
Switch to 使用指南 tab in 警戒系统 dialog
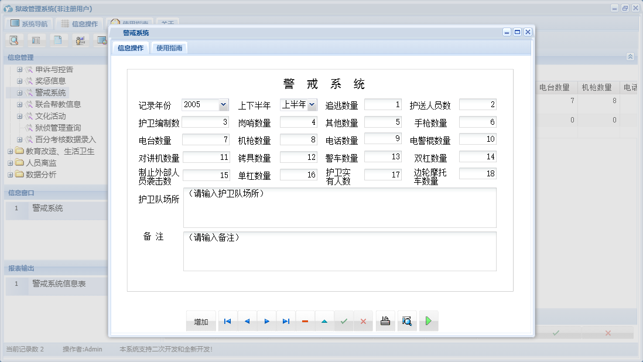point(169,48)
